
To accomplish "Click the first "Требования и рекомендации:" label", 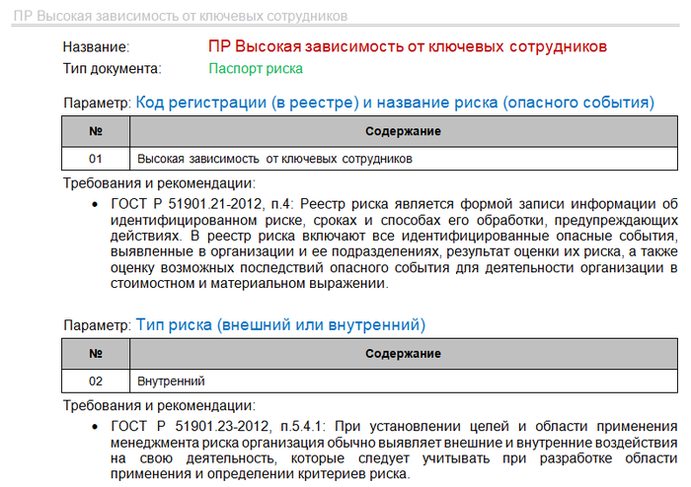I will 159,182.
